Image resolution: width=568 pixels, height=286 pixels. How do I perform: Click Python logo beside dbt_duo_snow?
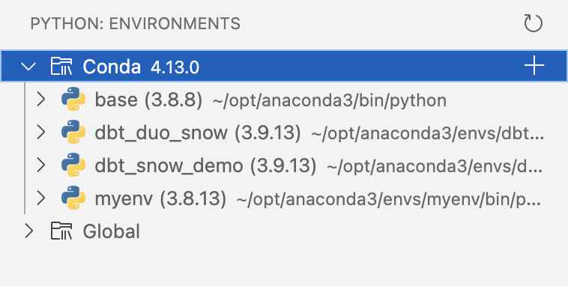[x=73, y=132]
